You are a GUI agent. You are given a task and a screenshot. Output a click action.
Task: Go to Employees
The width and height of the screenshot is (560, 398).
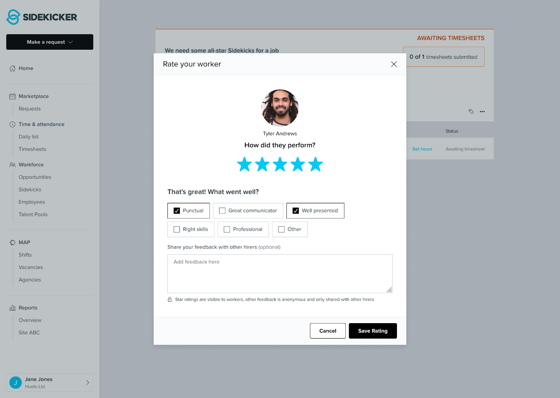[x=32, y=202]
